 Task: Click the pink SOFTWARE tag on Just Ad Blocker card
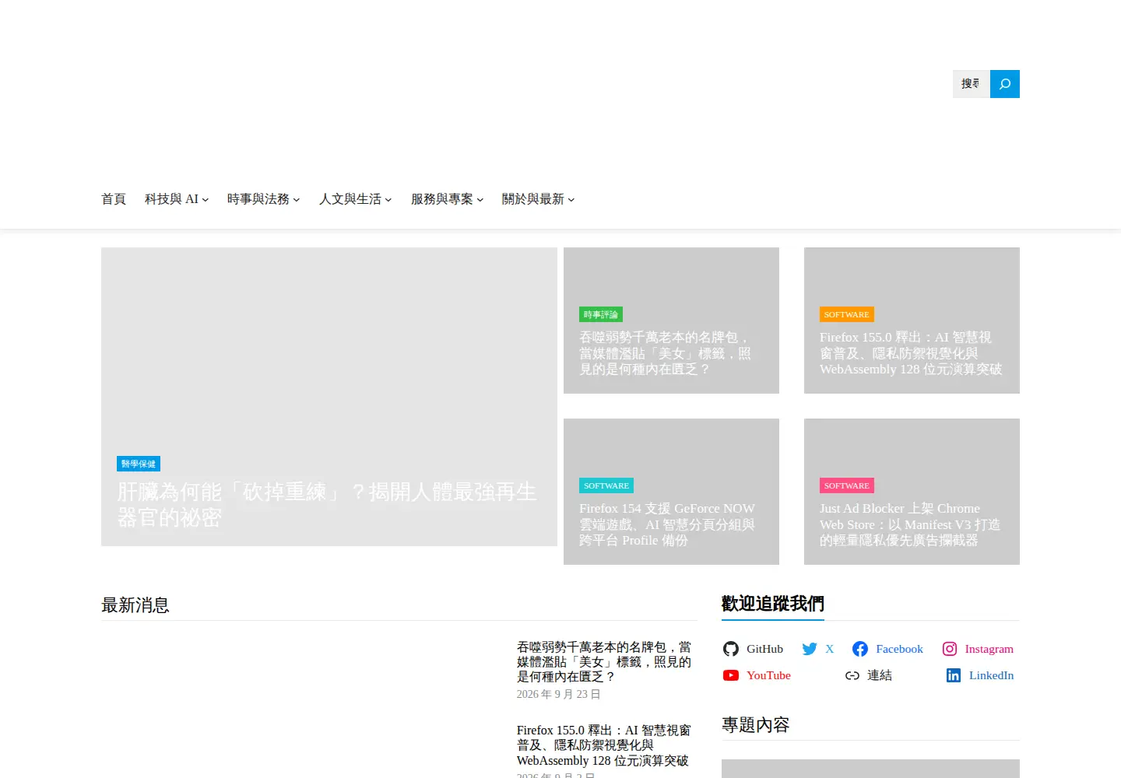tap(847, 485)
